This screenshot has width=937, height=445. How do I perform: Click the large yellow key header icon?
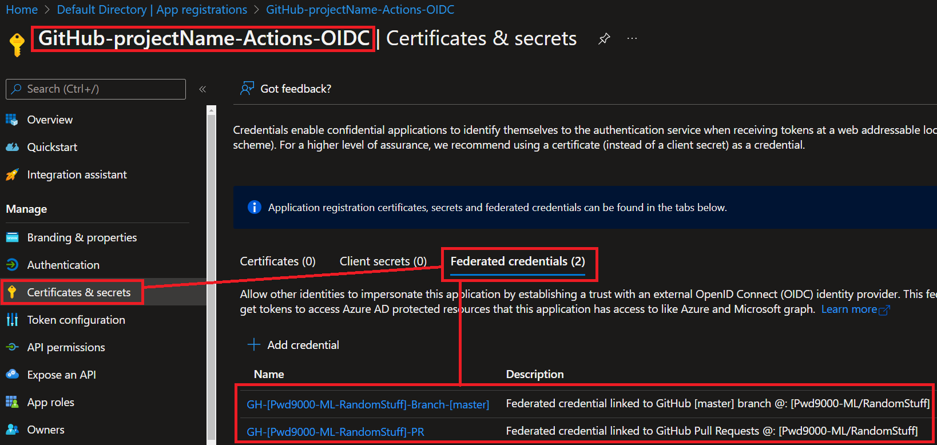tap(17, 44)
